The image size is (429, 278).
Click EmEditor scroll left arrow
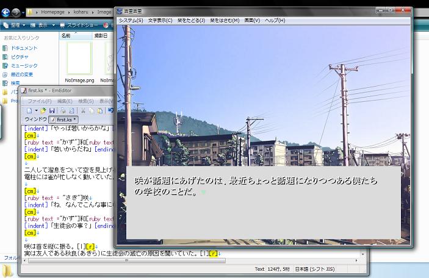[24, 260]
